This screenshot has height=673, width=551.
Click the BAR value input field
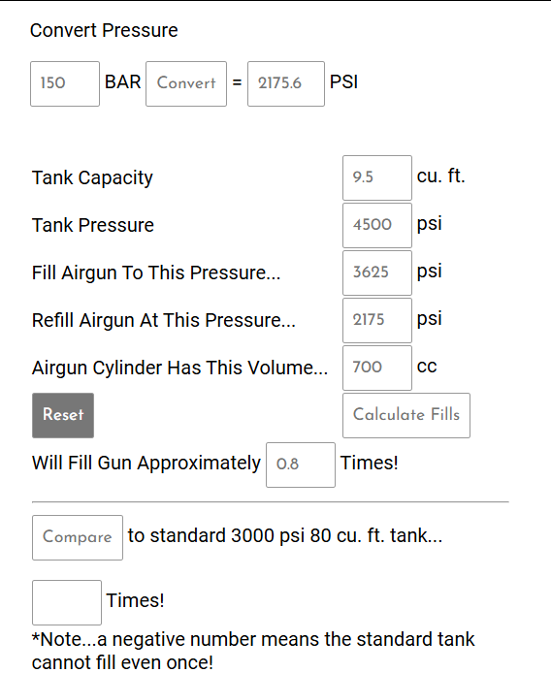coord(65,83)
